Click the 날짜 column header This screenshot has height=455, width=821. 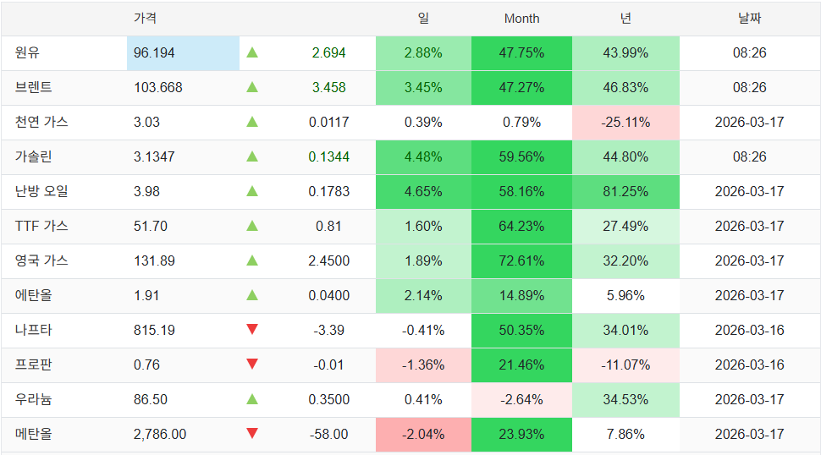tap(749, 19)
